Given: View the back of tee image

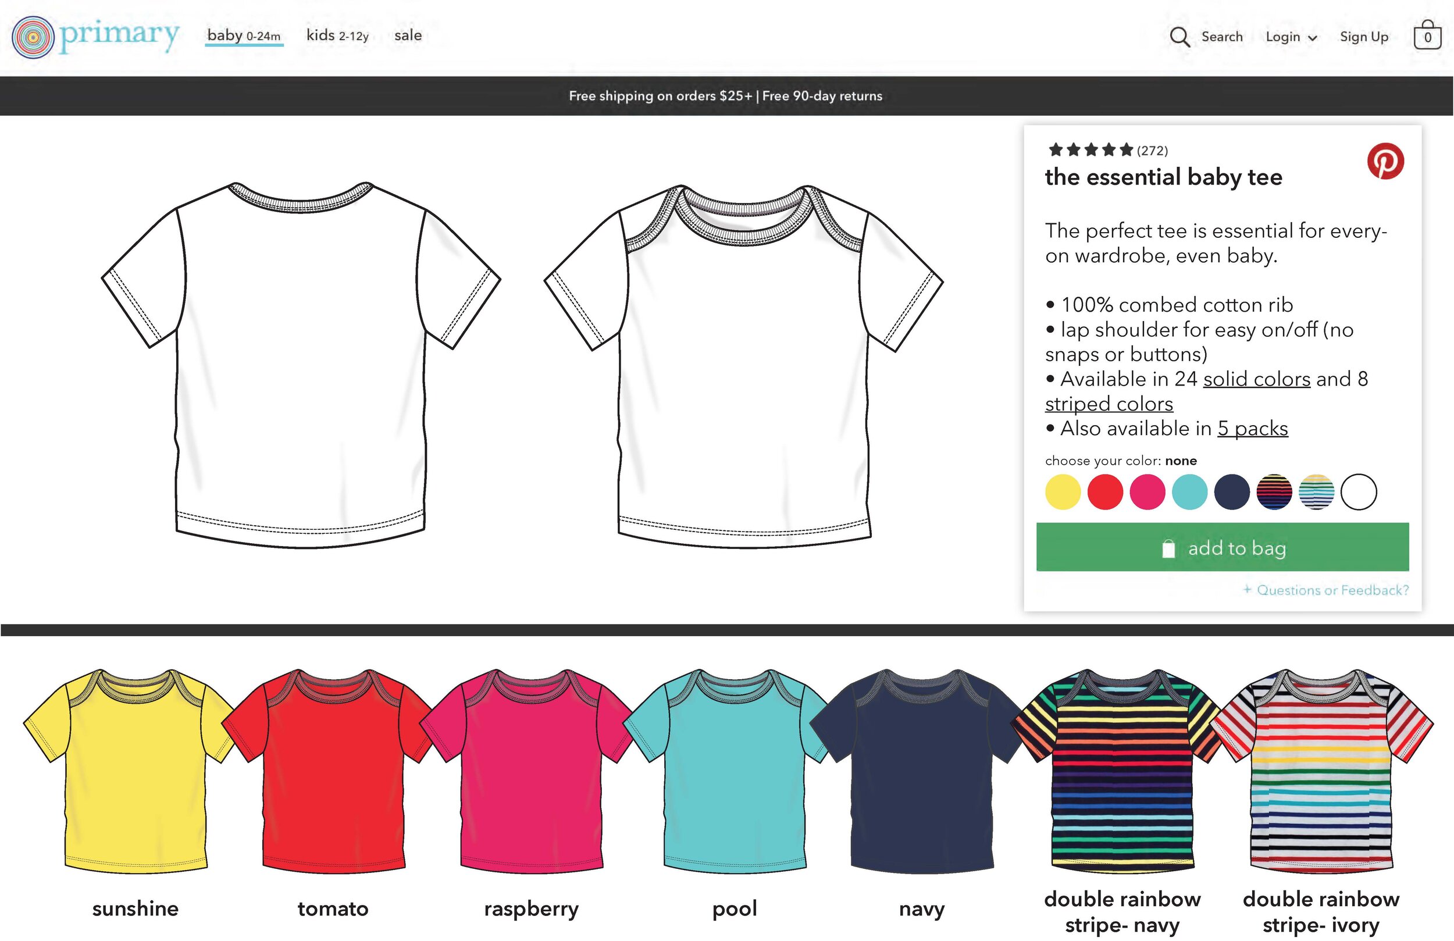Looking at the screenshot, I should click(x=301, y=365).
